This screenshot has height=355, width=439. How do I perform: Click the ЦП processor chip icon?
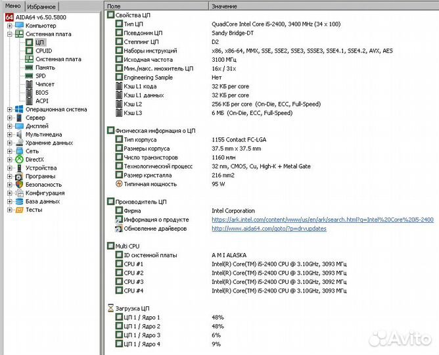[29, 42]
